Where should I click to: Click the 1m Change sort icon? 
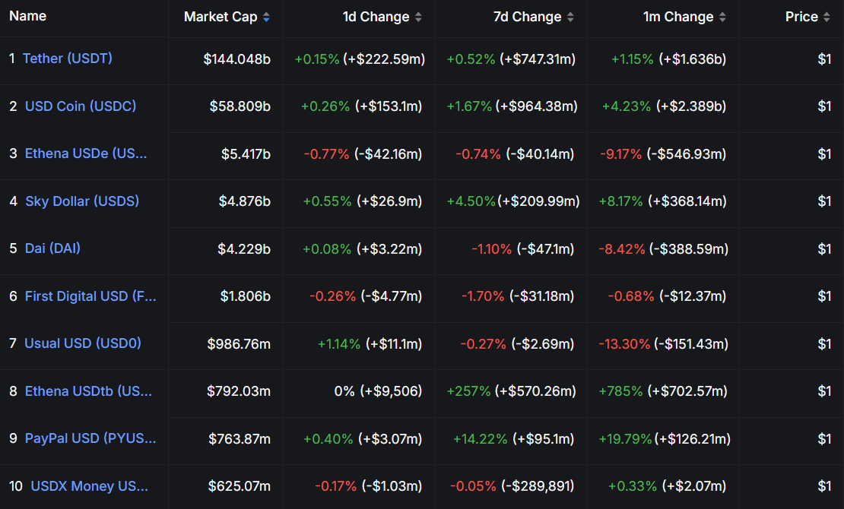tap(722, 17)
